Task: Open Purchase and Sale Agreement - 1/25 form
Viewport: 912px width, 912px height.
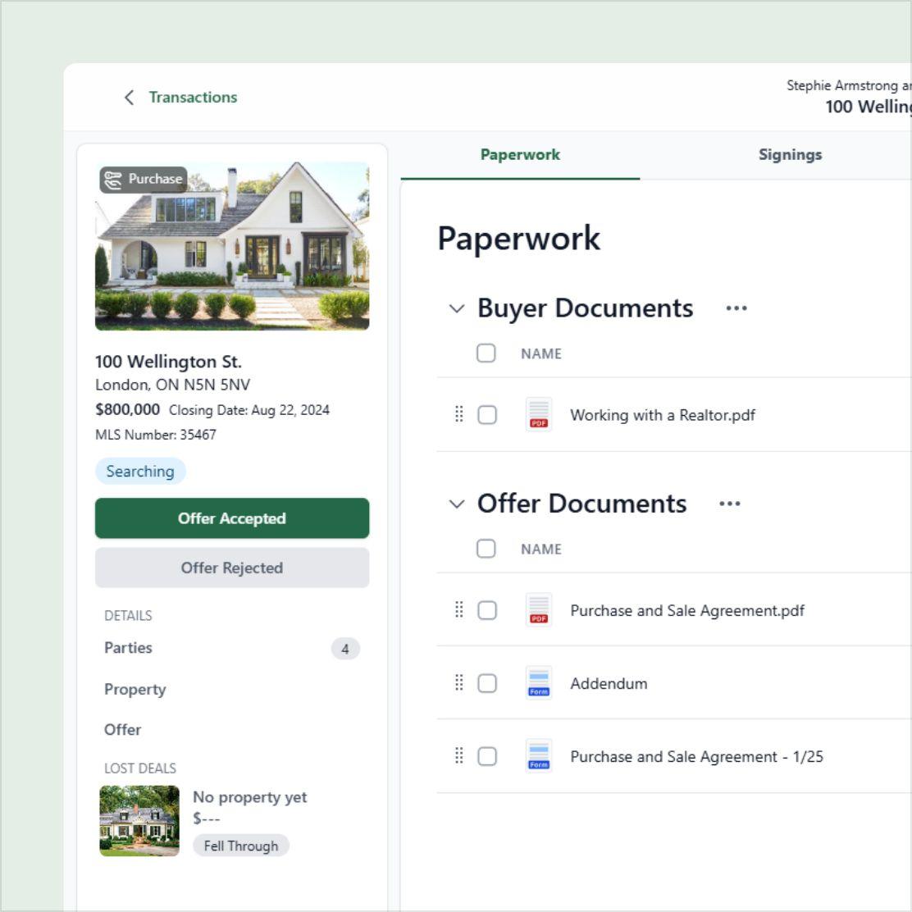Action: (x=696, y=757)
